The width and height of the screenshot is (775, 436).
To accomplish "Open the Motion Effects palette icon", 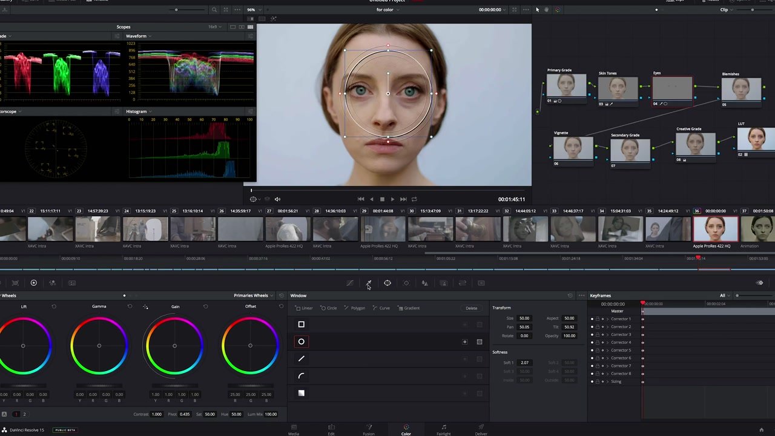I will click(x=72, y=283).
